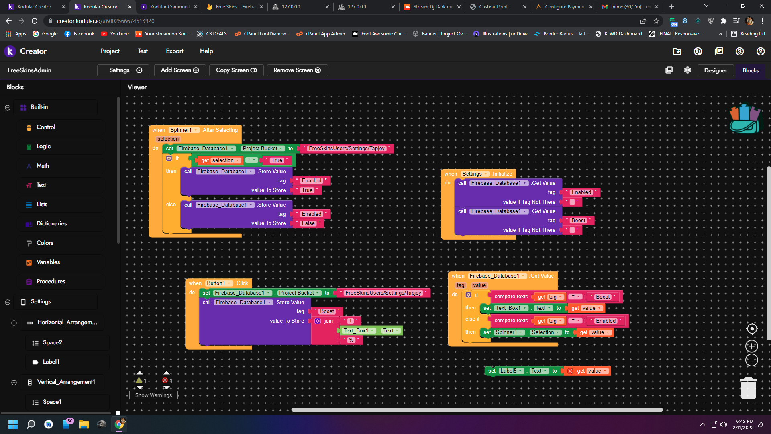Click the trash can in the workspace
Viewport: 771px width, 434px height.
748,388
